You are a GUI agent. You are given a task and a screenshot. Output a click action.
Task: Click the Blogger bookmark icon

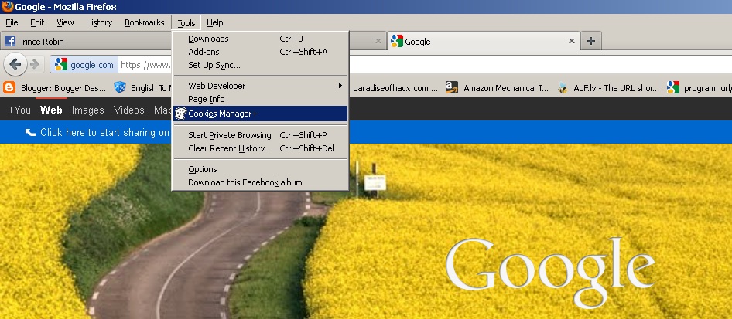tap(9, 87)
